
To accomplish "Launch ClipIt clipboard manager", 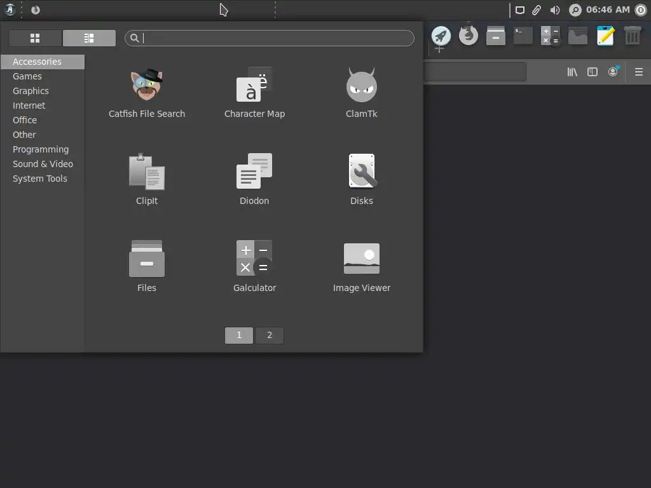I will (x=147, y=180).
